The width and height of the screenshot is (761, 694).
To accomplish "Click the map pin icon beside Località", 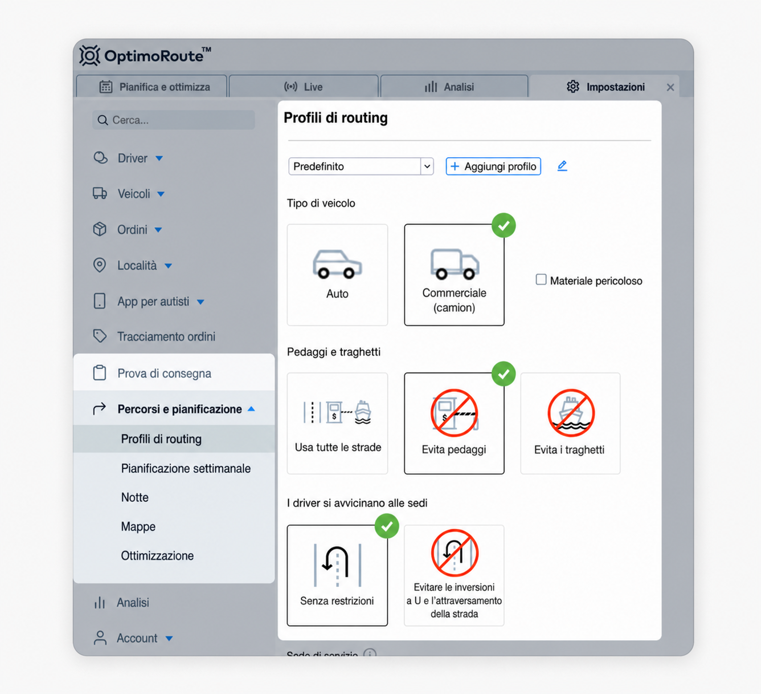I will (x=100, y=265).
